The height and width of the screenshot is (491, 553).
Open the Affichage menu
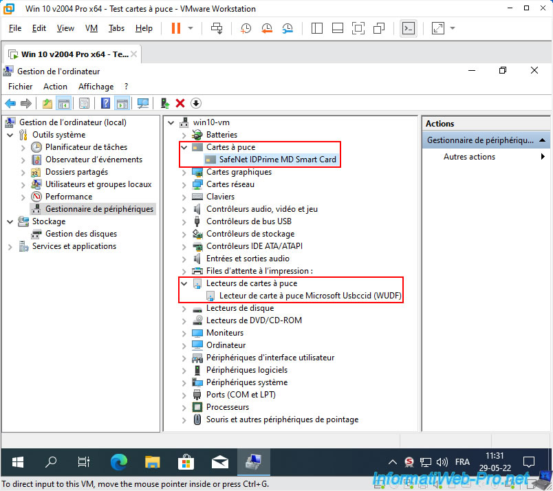point(96,87)
